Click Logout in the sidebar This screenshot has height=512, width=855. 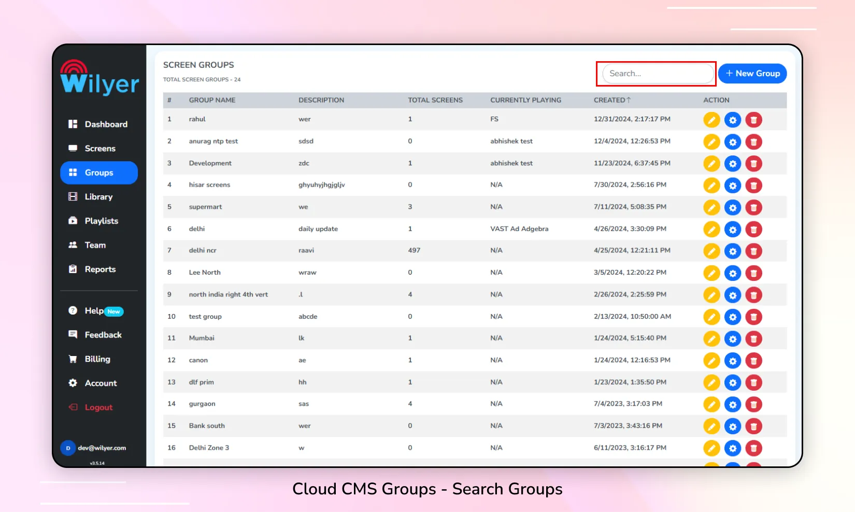98,407
